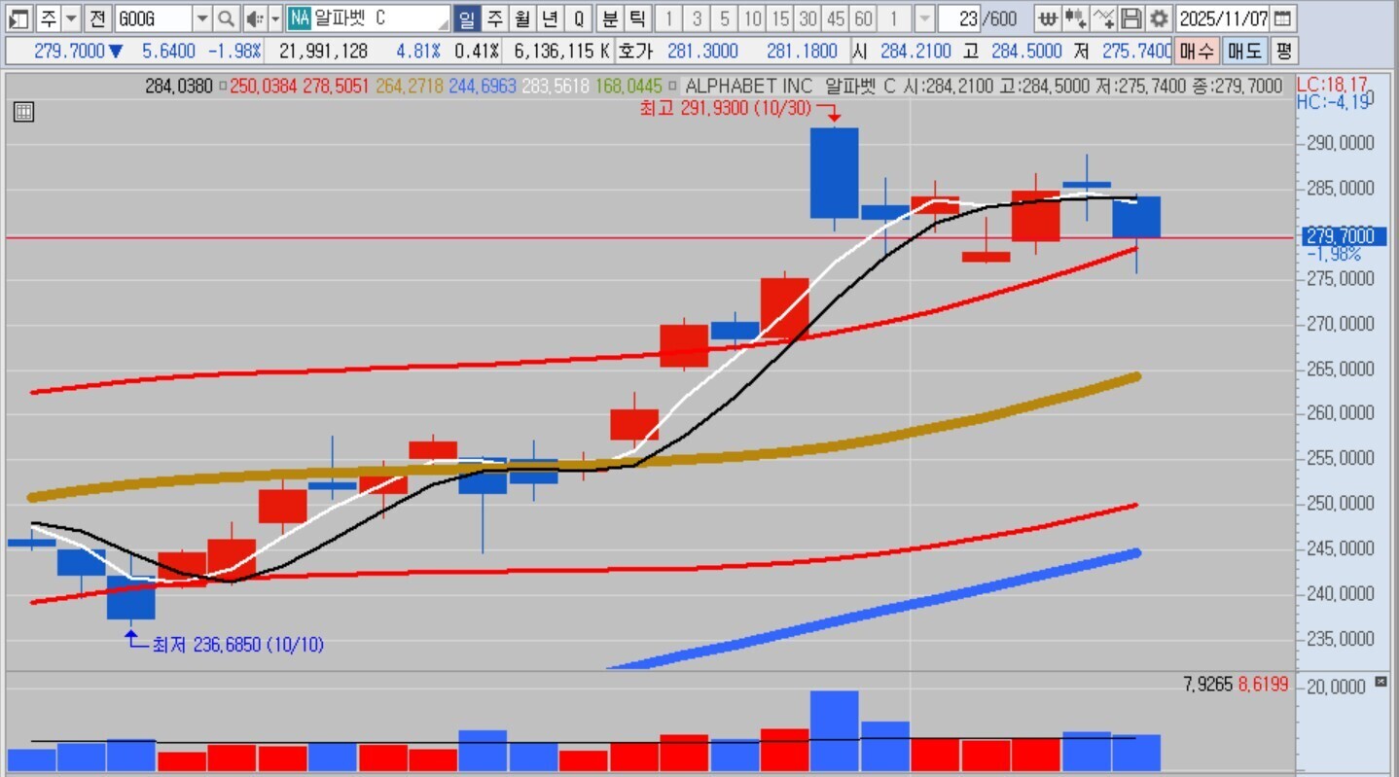This screenshot has height=777, width=1399.
Task: Click the volume legend value 8.6199
Action: tap(1263, 685)
